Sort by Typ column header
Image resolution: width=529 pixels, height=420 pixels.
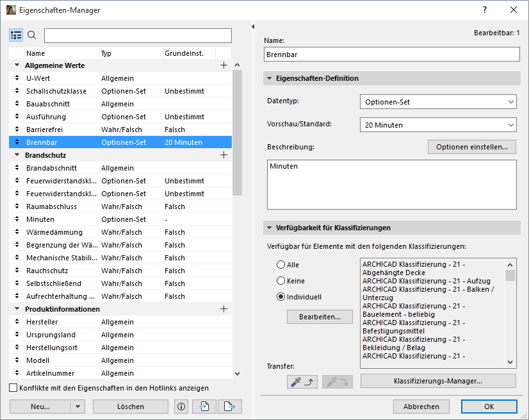tap(131, 53)
